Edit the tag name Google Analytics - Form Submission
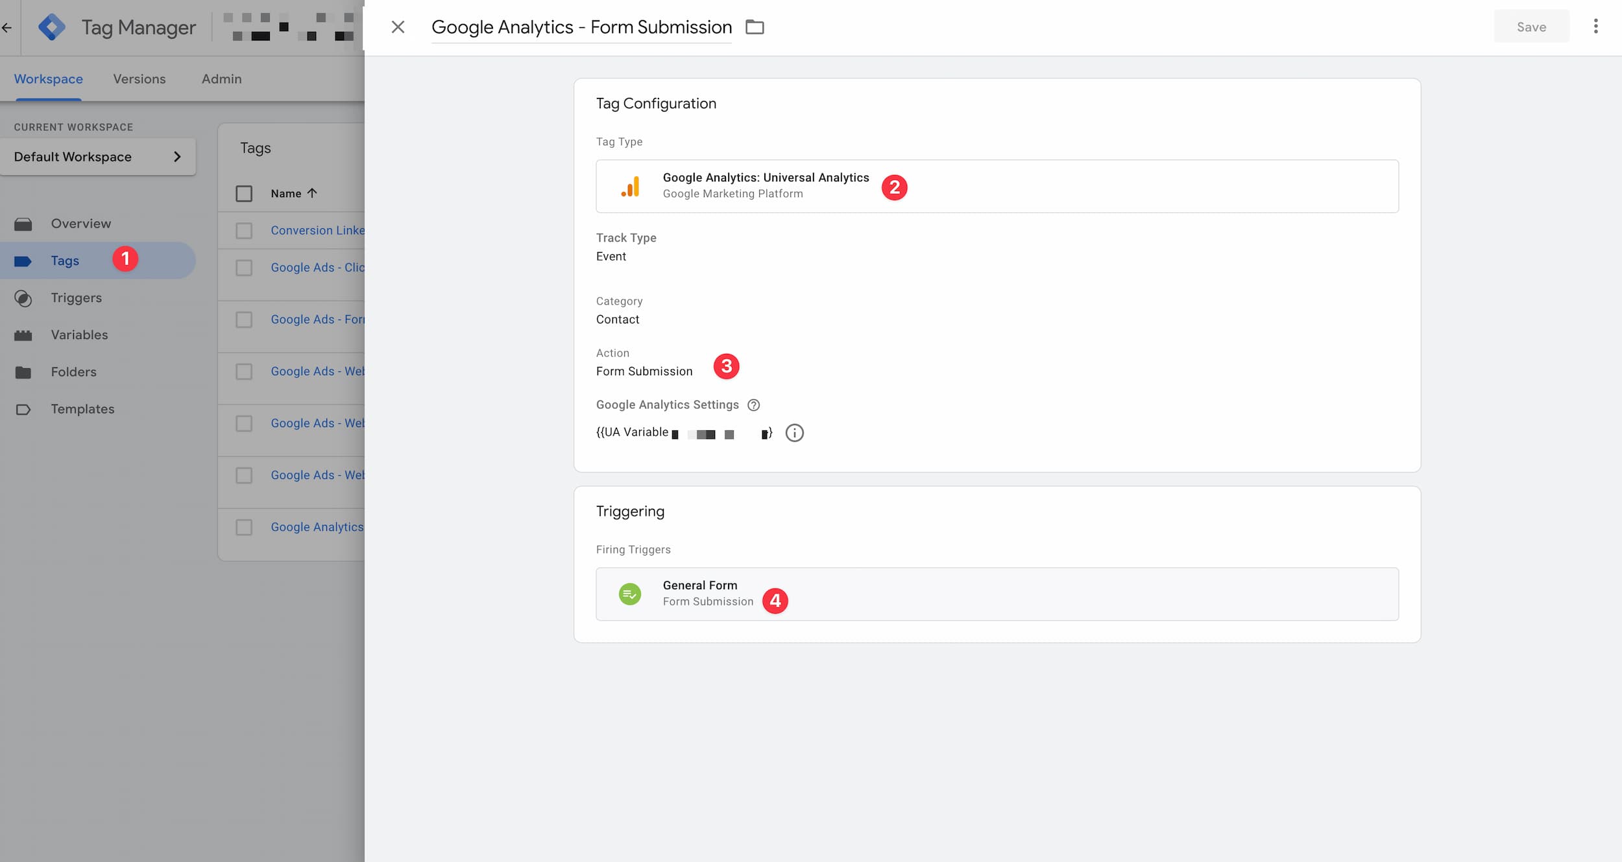The height and width of the screenshot is (862, 1622). pos(581,27)
